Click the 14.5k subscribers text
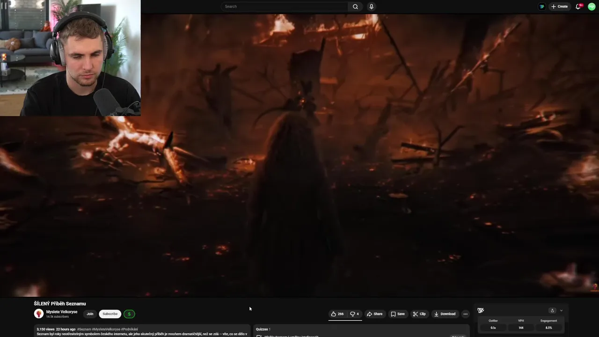The height and width of the screenshot is (337, 599). tap(57, 317)
